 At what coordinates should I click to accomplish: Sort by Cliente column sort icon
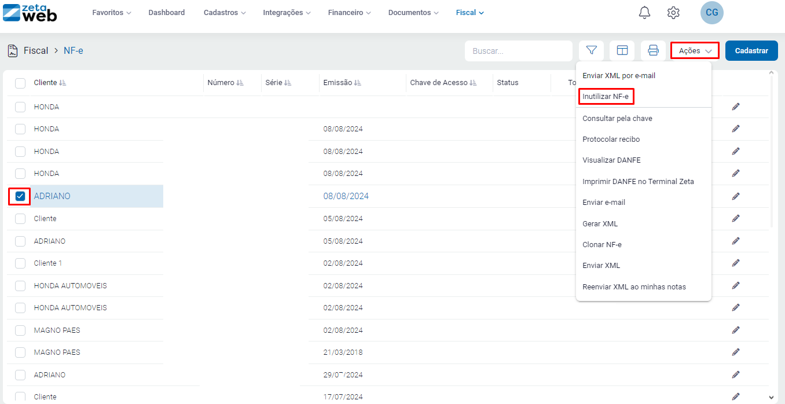(63, 83)
